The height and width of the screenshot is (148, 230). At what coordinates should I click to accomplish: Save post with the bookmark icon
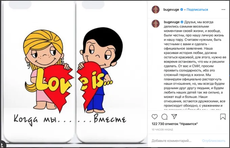pos(223,117)
